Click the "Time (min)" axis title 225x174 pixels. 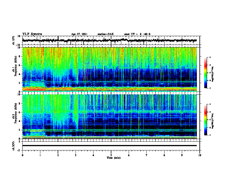[114, 158]
